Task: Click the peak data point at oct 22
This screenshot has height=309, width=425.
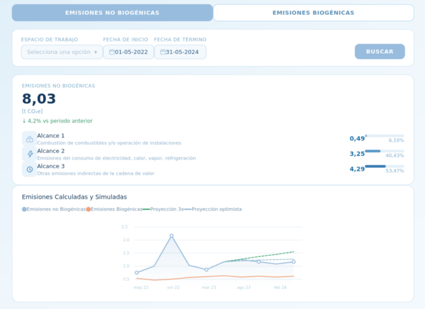Action: 172,236
